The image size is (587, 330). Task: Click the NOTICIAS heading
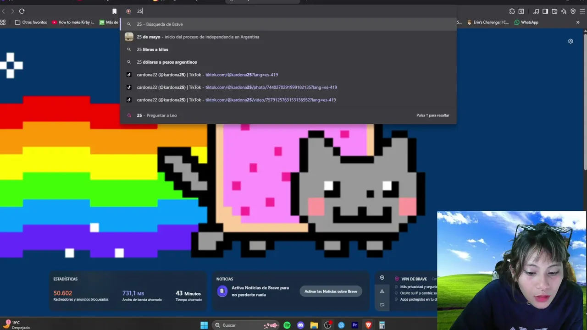pyautogui.click(x=225, y=279)
